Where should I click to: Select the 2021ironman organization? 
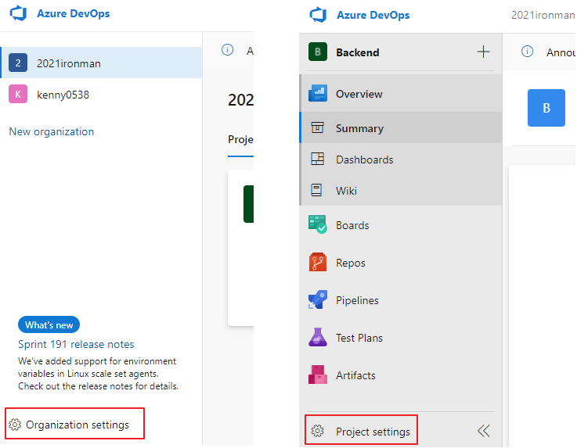pyautogui.click(x=101, y=63)
